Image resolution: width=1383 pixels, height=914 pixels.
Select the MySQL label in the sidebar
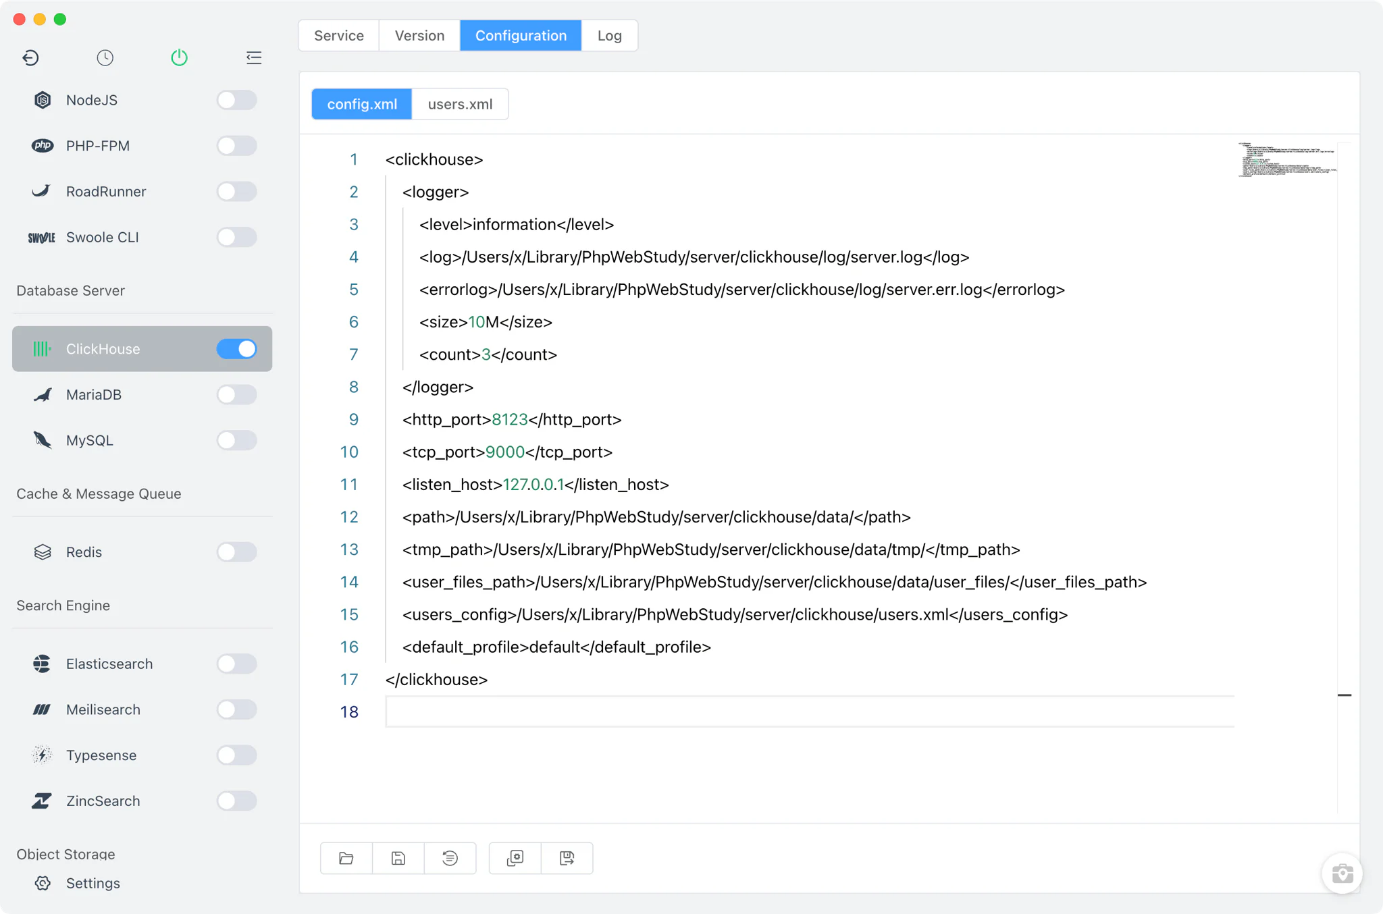click(x=90, y=440)
